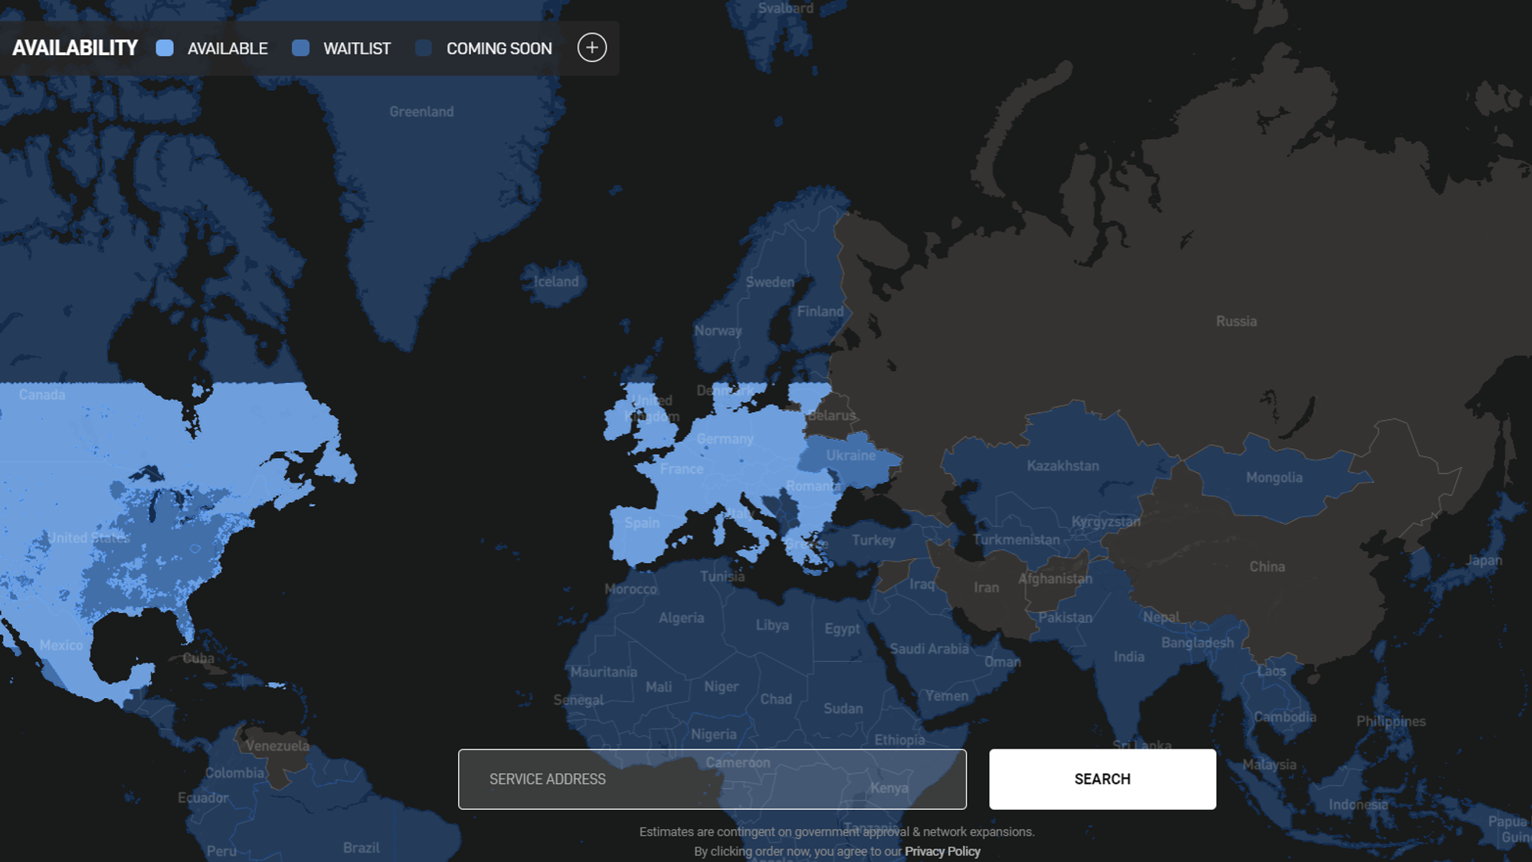Select Chad label on the map

click(x=776, y=700)
